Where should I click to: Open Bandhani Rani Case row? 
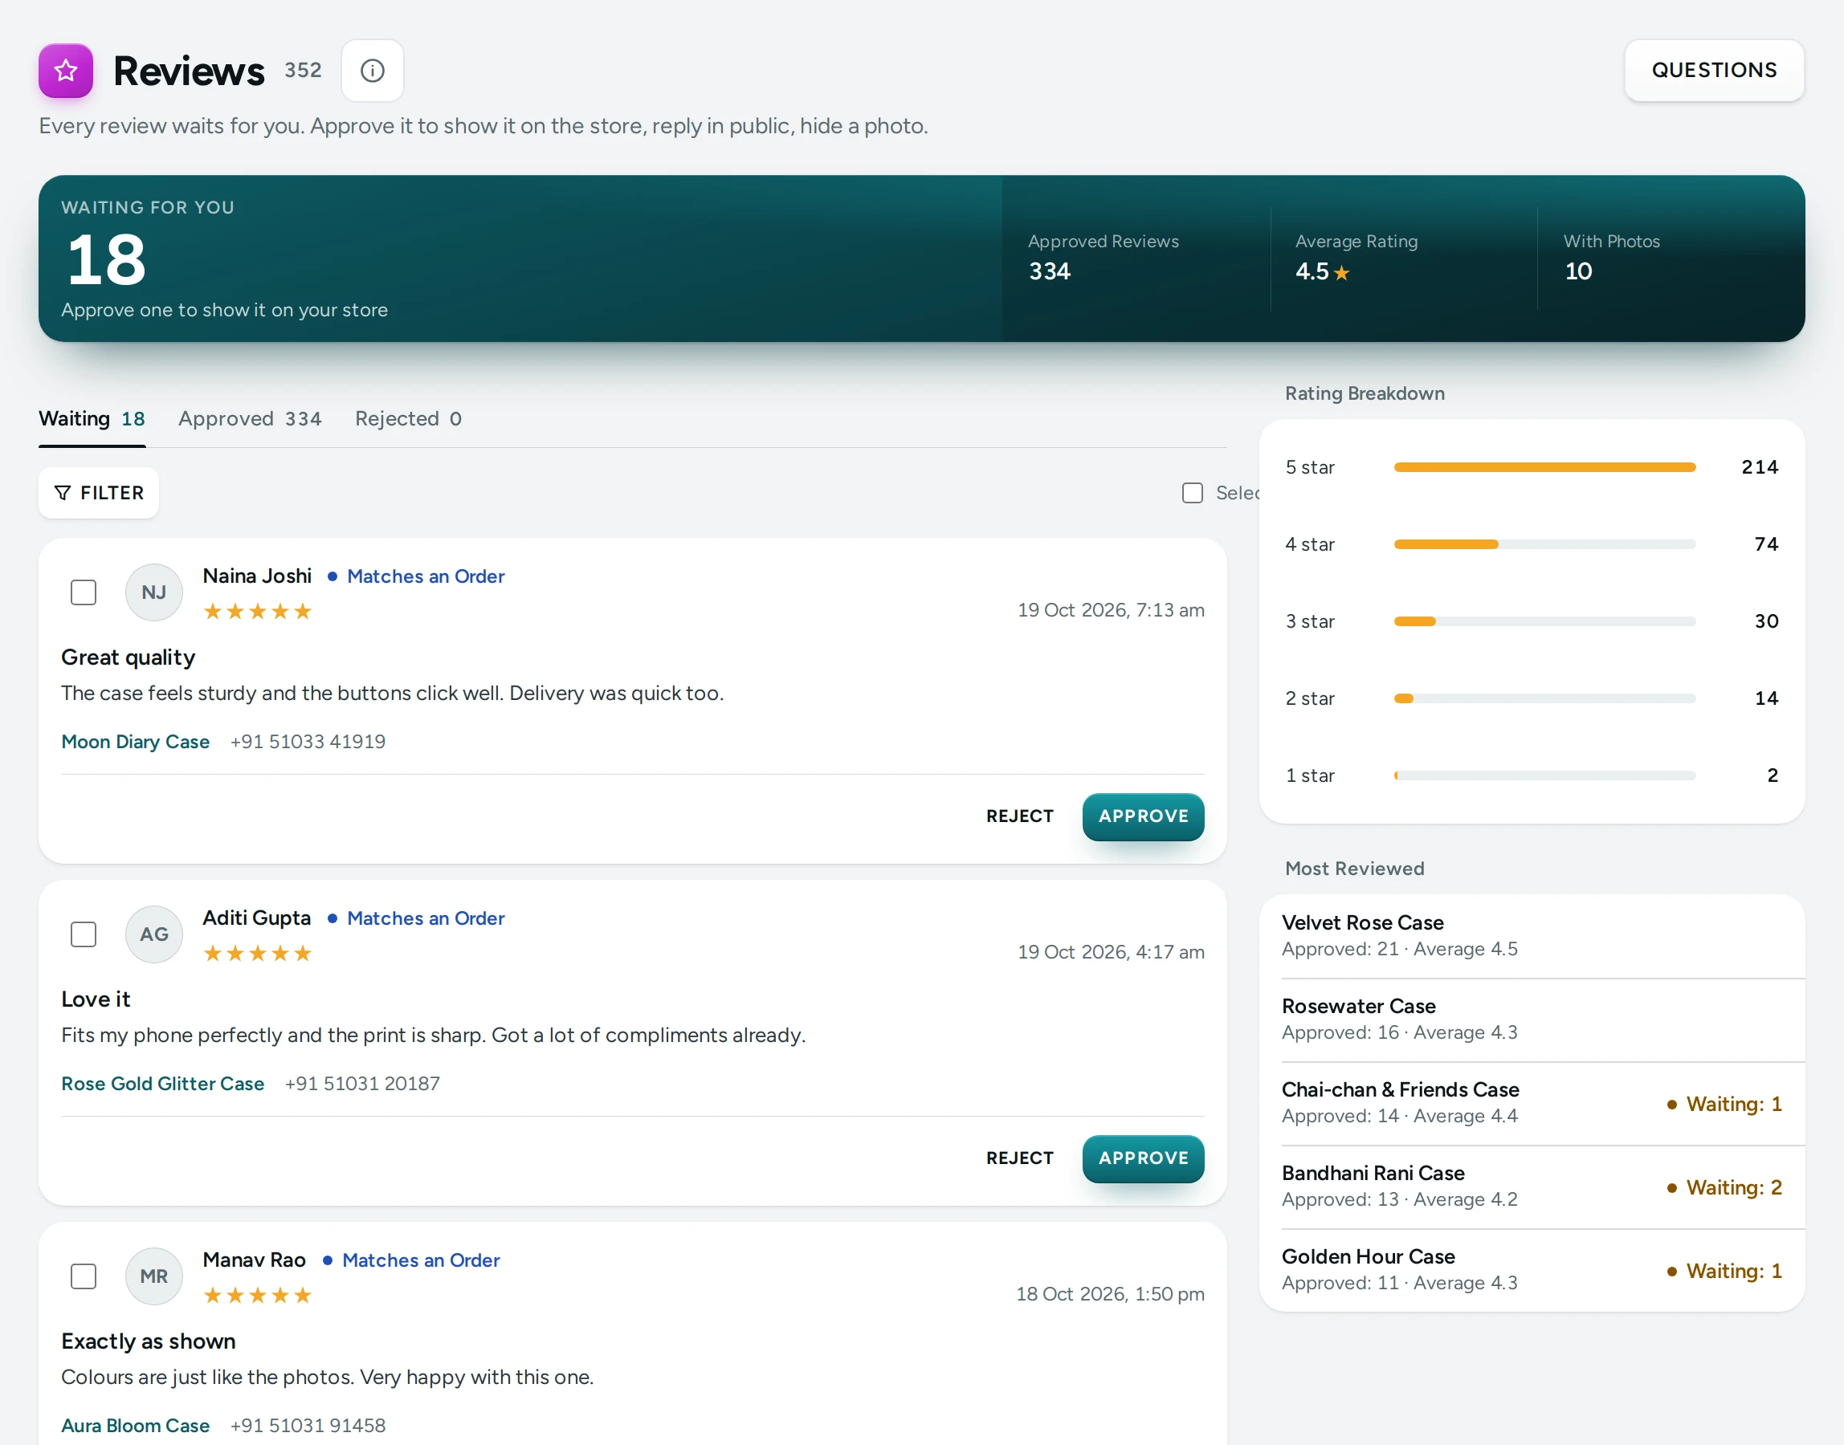(1532, 1187)
